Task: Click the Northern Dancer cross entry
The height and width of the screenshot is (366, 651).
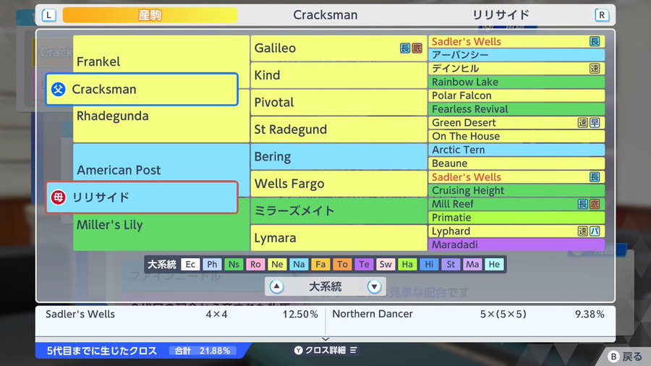Action: pos(468,314)
